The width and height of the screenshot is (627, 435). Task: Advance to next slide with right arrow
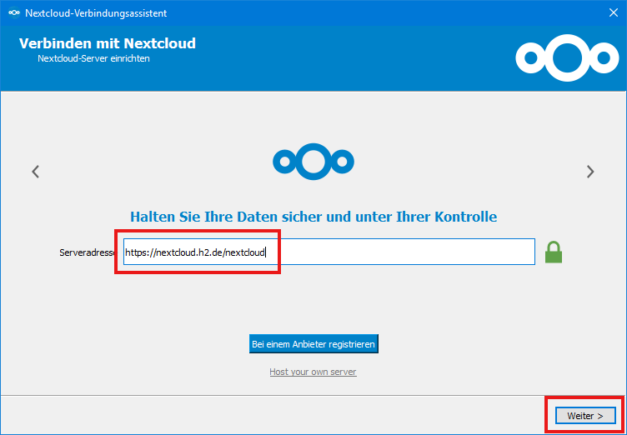[x=590, y=172]
